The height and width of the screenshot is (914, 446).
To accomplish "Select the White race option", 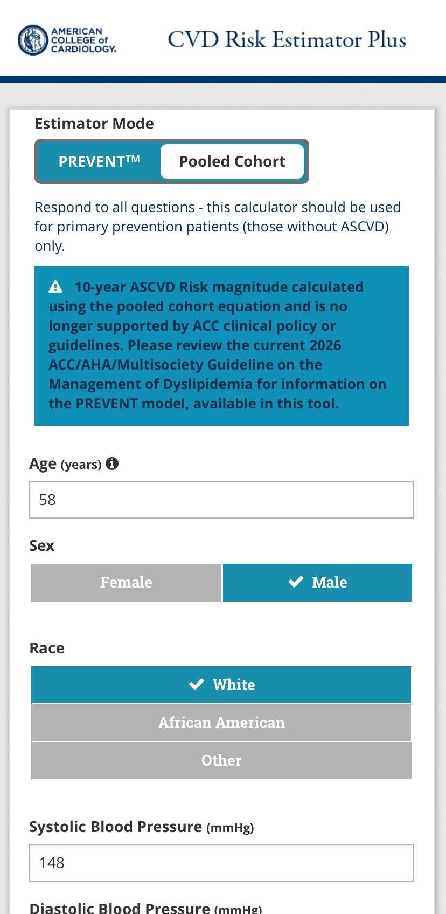I will [221, 684].
